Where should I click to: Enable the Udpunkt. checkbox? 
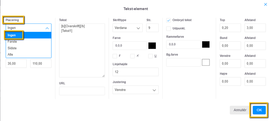169,29
